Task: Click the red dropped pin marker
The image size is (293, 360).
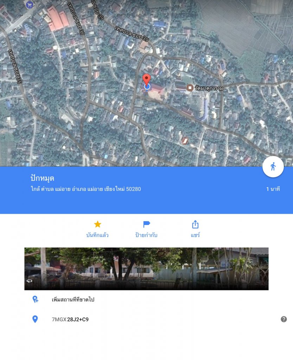Action: point(146,80)
